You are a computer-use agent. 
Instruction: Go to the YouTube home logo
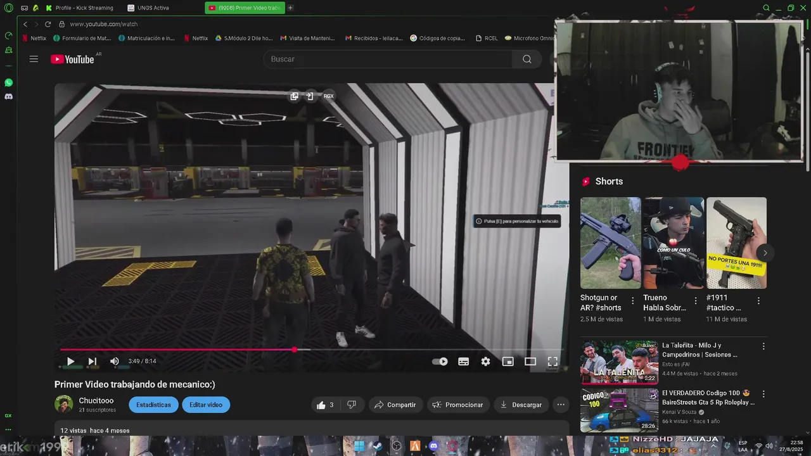click(72, 59)
